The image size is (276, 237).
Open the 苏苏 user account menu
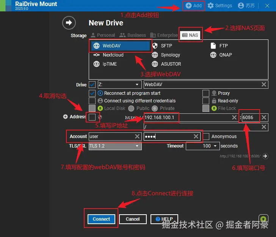coord(246,6)
